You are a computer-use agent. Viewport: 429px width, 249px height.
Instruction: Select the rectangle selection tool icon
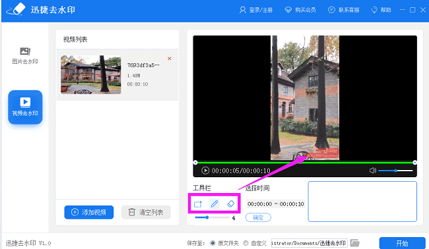[x=198, y=204]
